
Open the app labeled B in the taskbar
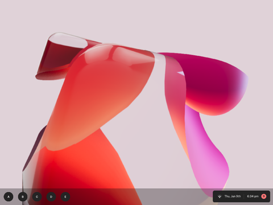click(x=23, y=196)
